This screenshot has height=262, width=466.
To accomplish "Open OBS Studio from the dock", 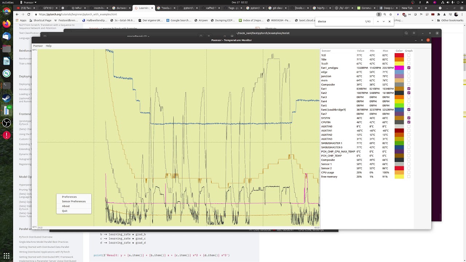I will [7, 123].
